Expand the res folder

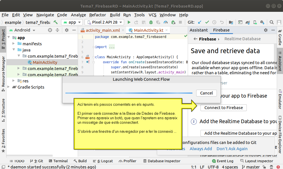coord(14,81)
